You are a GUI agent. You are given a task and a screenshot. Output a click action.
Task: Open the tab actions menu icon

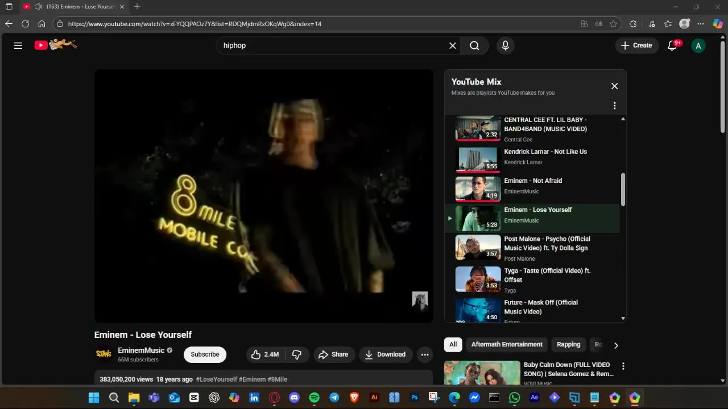(x=9, y=7)
